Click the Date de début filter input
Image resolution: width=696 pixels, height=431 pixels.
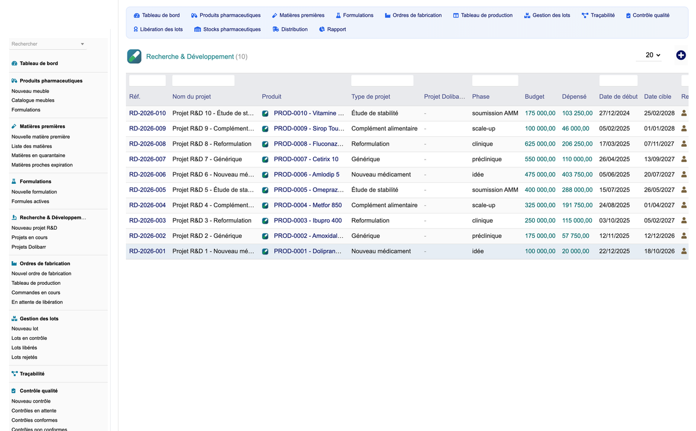coord(618,81)
